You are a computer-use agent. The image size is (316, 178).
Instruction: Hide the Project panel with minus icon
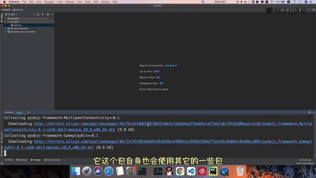point(52,14)
